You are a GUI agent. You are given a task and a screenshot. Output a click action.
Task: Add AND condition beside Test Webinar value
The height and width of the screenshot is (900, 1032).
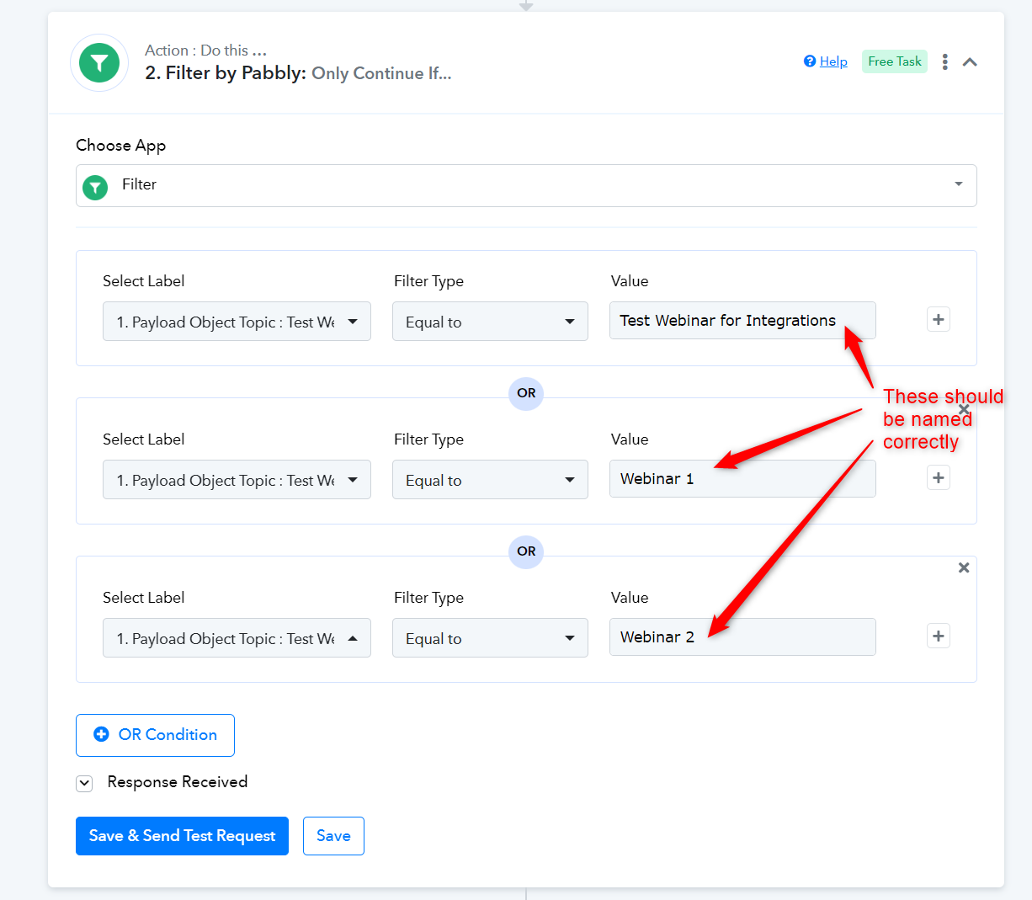pyautogui.click(x=939, y=320)
